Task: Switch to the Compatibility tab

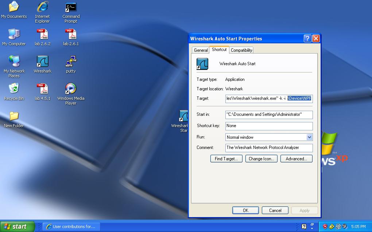Action: [241, 50]
